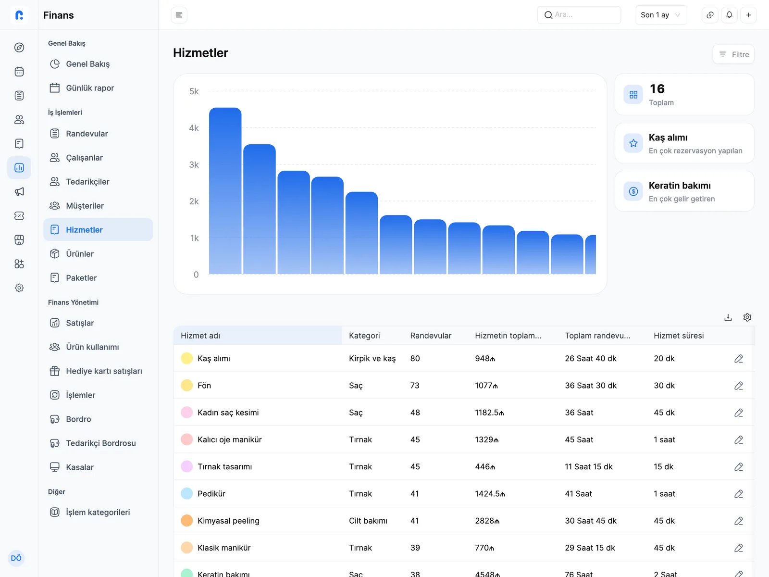Viewport: 769px width, 577px height.
Task: Click the tallest first bar in chart
Action: pos(225,191)
